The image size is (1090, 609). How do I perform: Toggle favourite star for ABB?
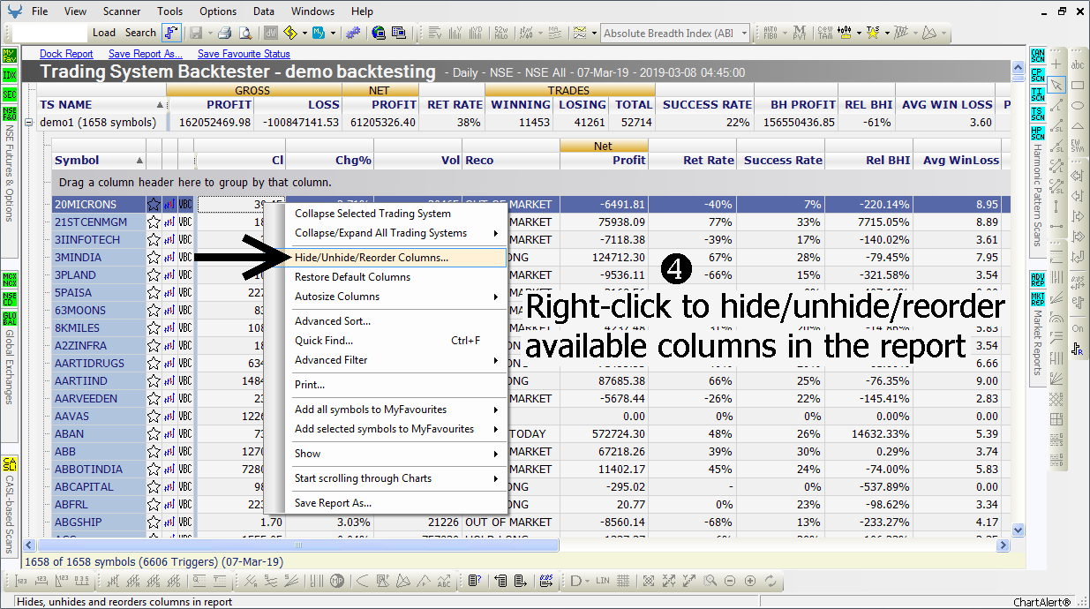[154, 452]
